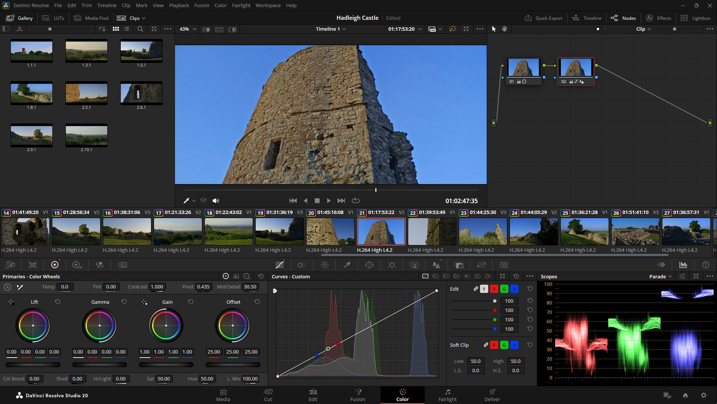Open the Motion Effects palette
This screenshot has width=717, height=404.
[122, 265]
